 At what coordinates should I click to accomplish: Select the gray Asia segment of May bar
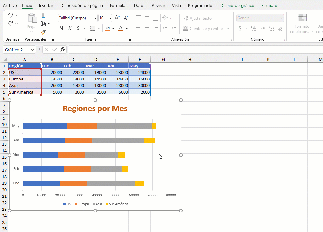pos(125,126)
